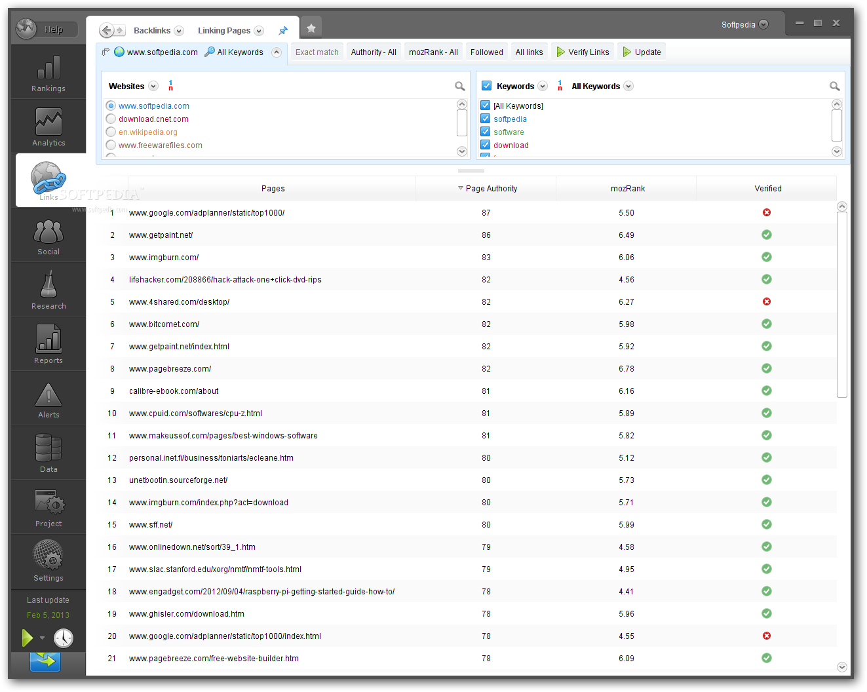Image resolution: width=867 pixels, height=692 pixels.
Task: Sort by the mozRank column header
Action: pos(627,189)
